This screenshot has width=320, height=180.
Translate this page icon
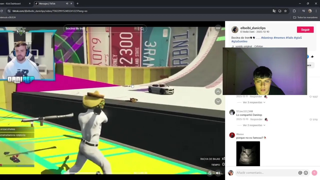pyautogui.click(x=274, y=11)
